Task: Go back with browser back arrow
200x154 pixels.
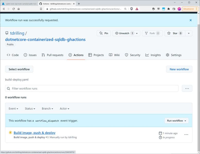Action: click(4, 9)
